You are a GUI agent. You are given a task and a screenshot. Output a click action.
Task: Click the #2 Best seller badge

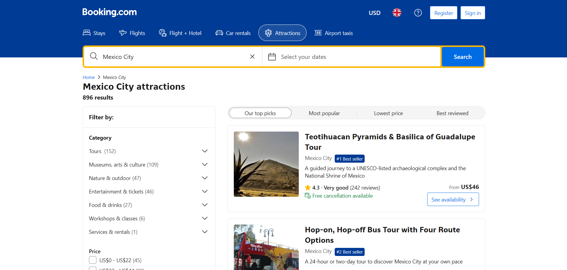(349, 252)
